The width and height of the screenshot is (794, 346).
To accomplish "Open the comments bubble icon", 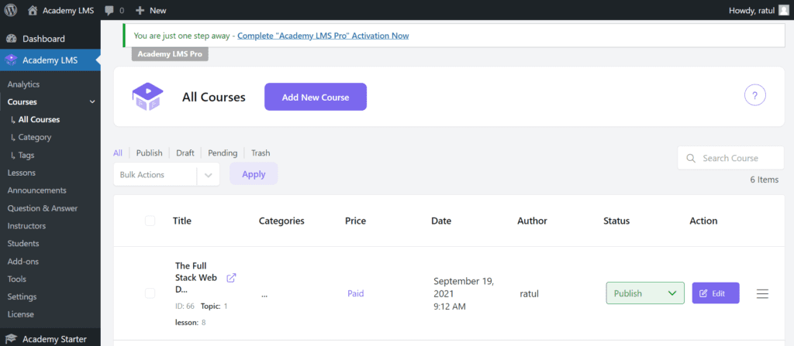I will click(109, 10).
